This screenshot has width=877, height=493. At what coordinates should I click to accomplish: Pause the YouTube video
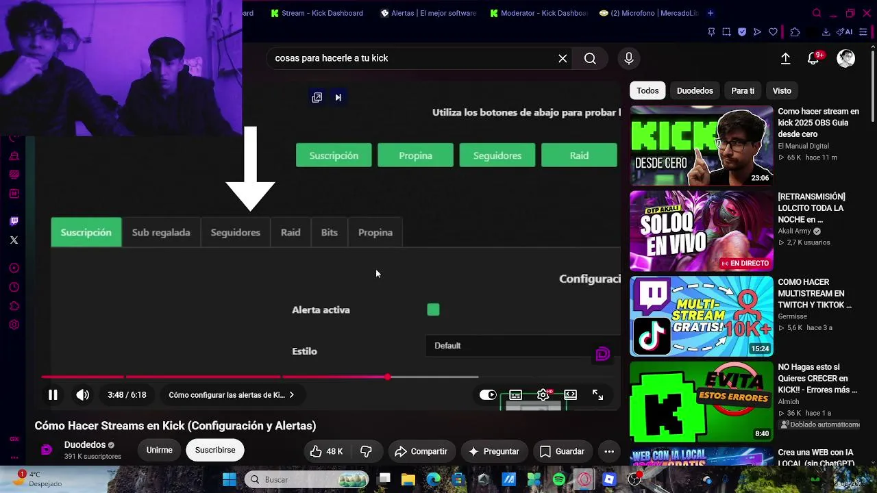53,395
